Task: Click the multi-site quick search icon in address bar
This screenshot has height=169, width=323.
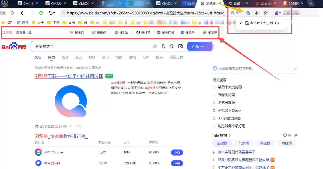Action: tap(248, 13)
